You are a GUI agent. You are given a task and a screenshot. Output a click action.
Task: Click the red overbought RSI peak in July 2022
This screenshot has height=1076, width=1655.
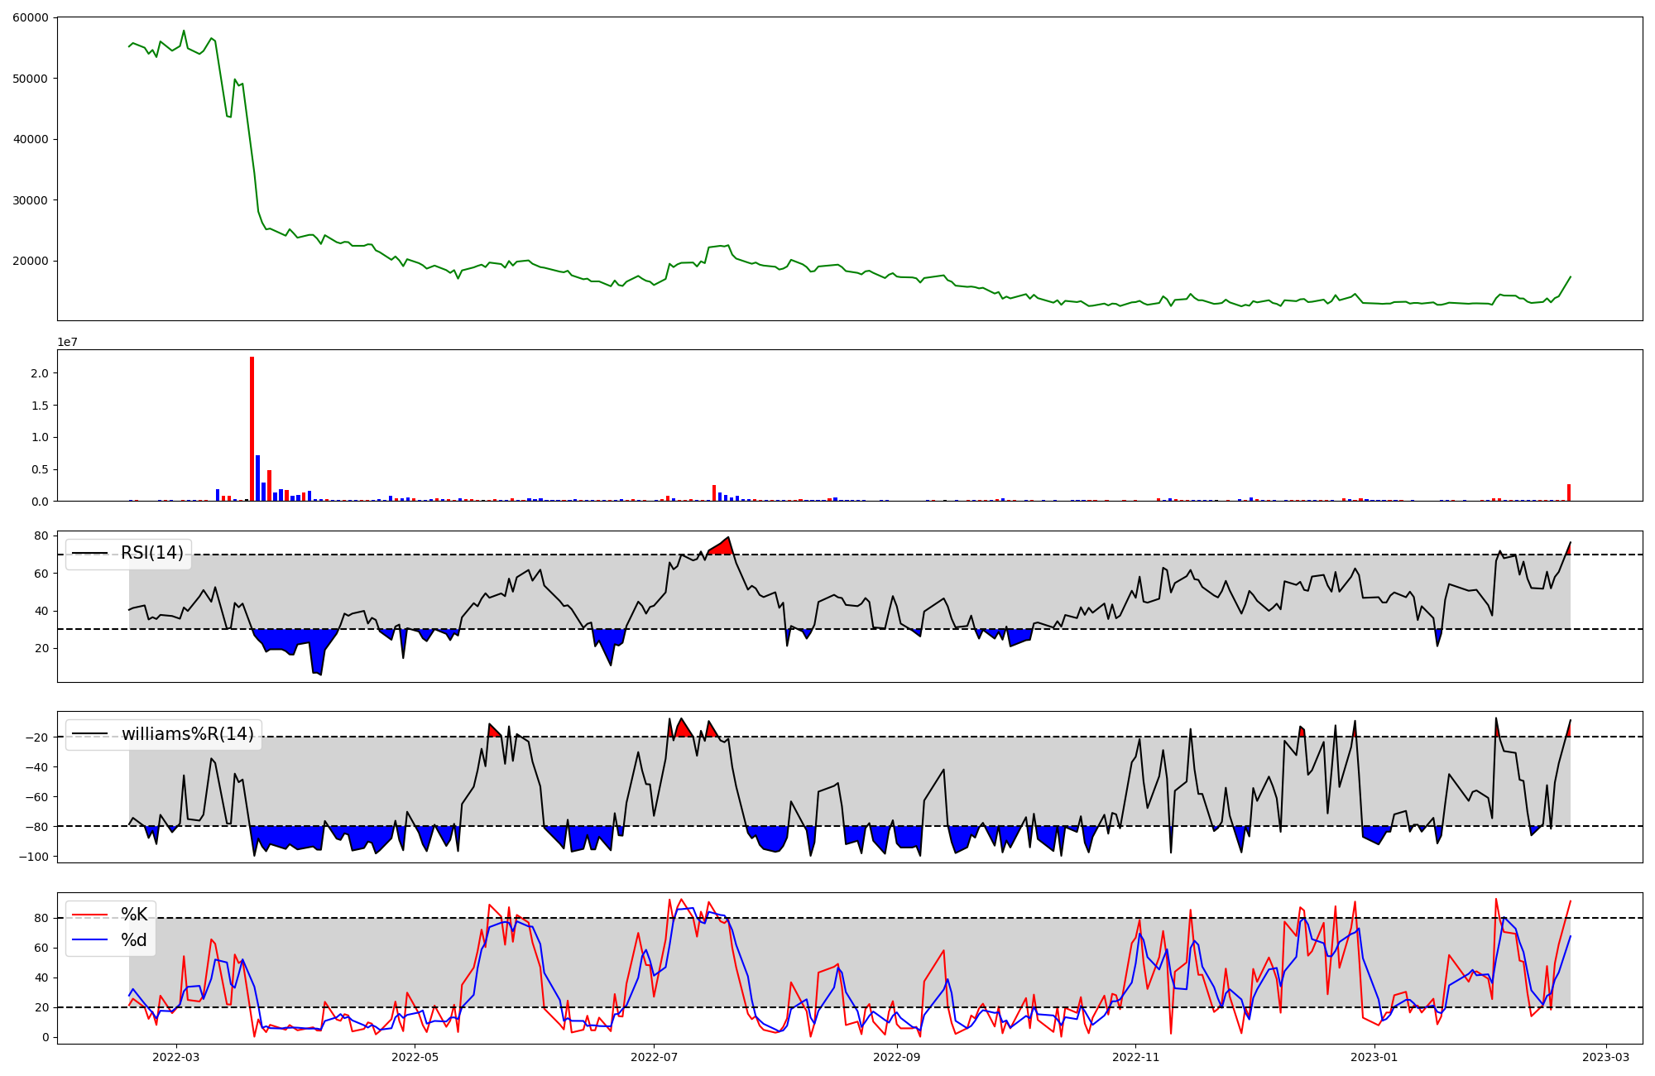(x=722, y=548)
